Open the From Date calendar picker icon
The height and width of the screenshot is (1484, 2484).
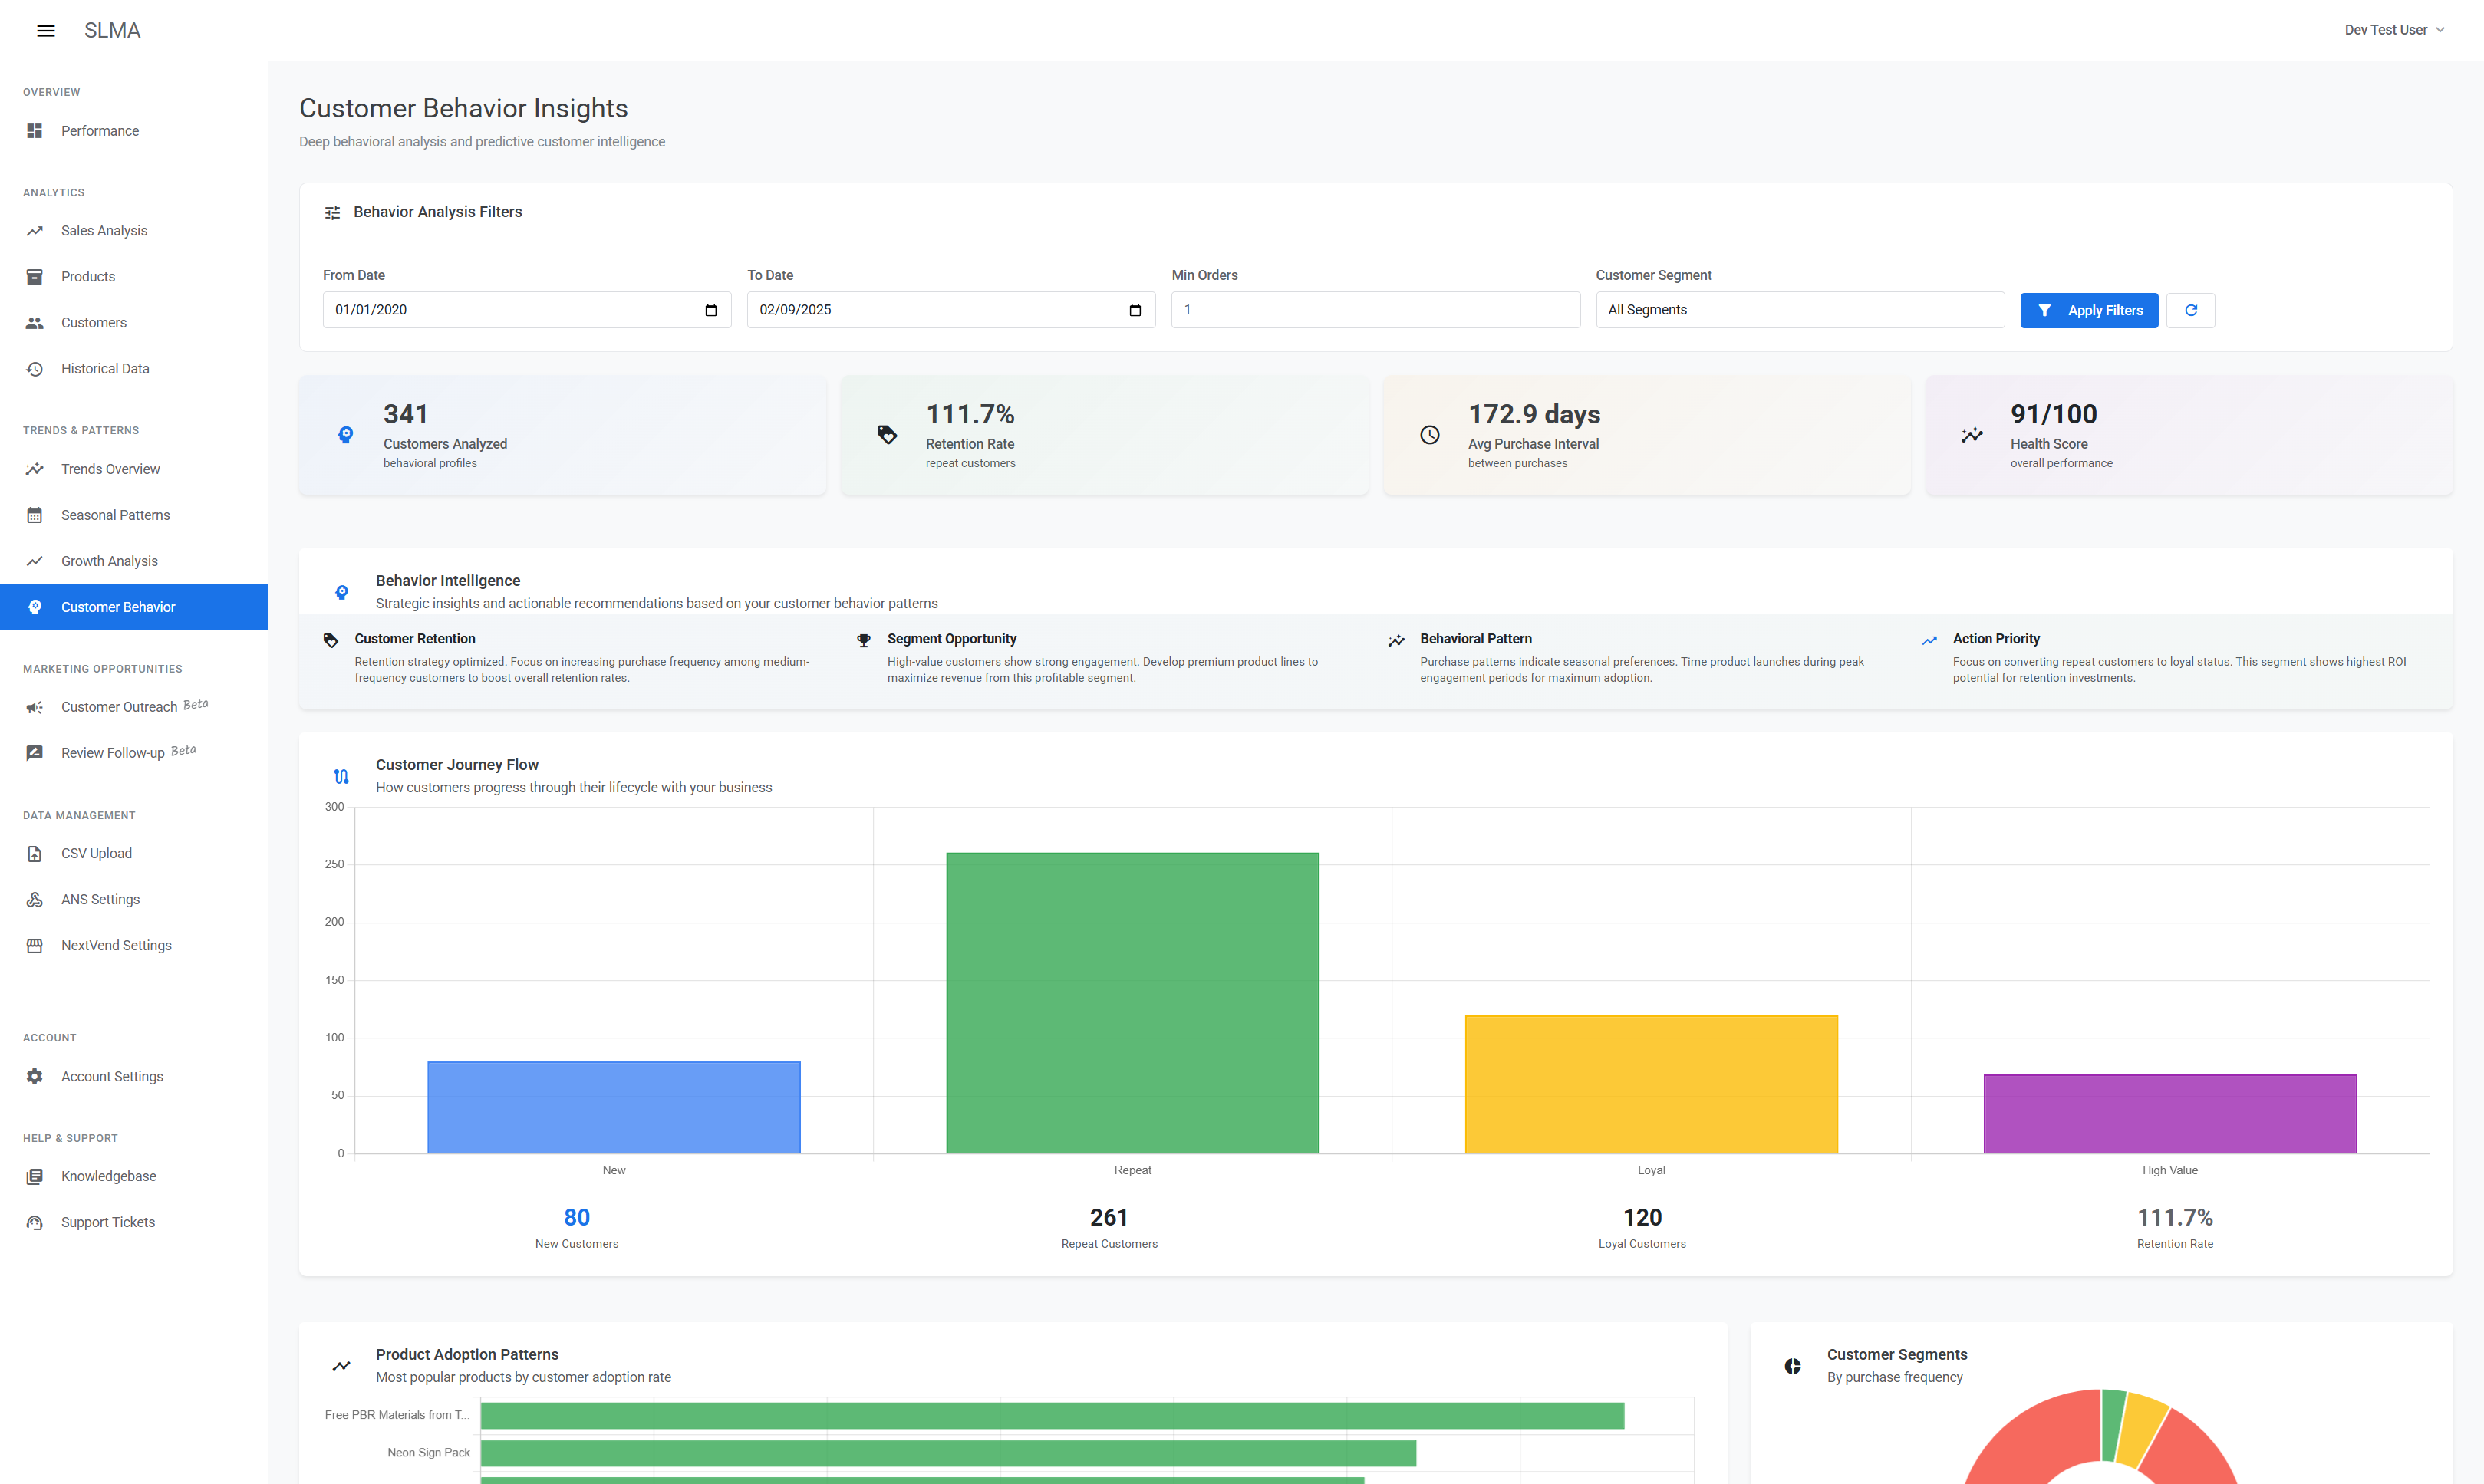(x=711, y=310)
